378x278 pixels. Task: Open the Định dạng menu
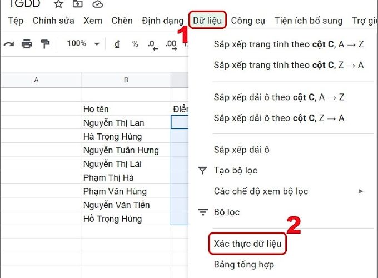(x=163, y=21)
